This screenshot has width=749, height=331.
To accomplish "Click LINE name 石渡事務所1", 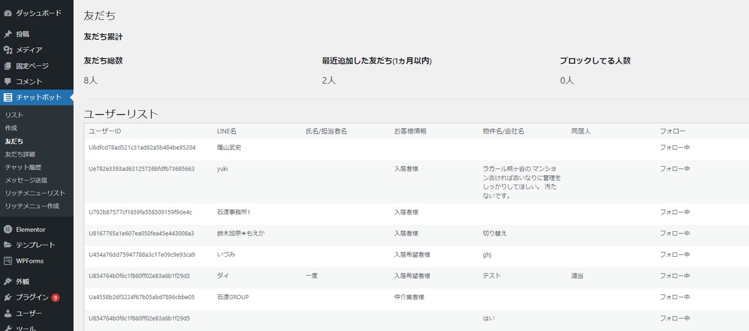I will (x=233, y=212).
